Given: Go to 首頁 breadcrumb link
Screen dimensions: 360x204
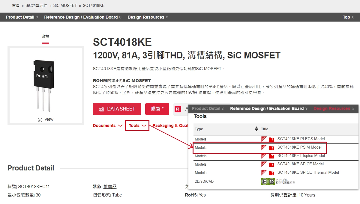Looking at the screenshot, I should pyautogui.click(x=16, y=5).
